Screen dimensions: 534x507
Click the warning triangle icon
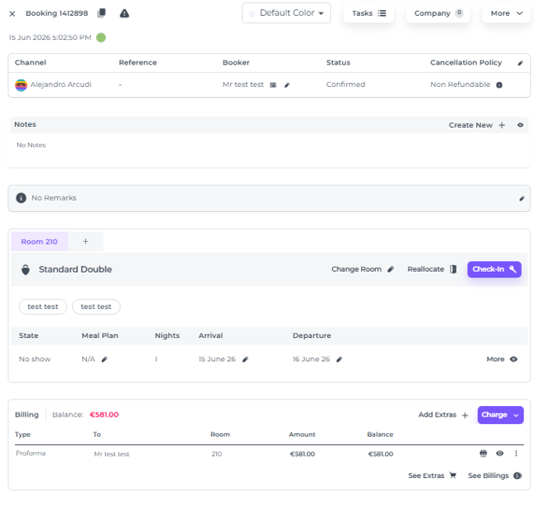click(124, 13)
